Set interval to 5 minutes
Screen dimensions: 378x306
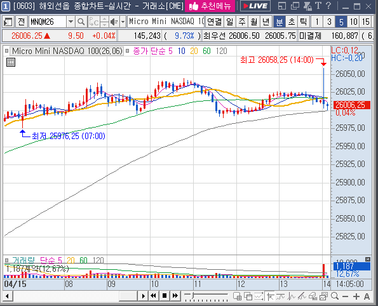341,22
